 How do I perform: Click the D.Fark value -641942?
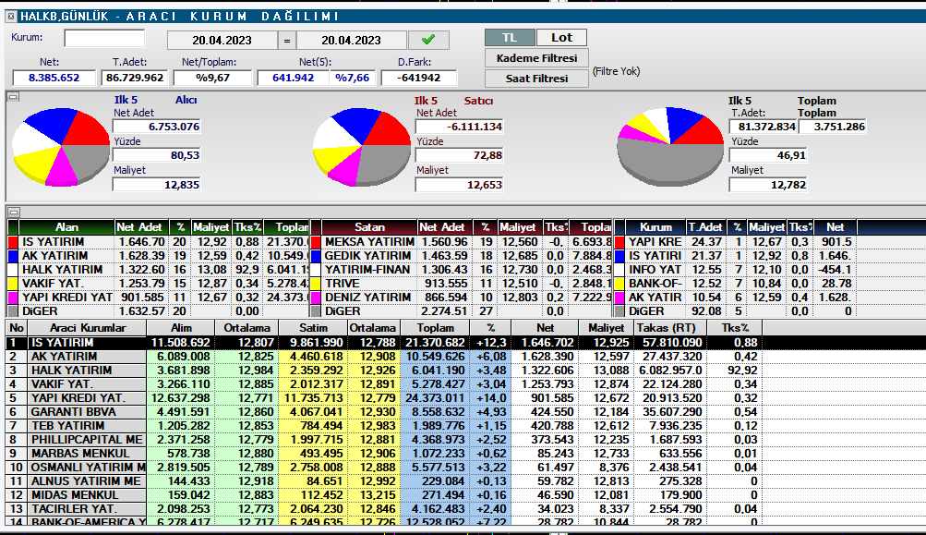419,78
